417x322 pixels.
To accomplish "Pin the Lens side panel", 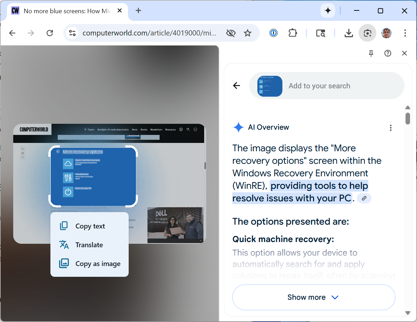I will (371, 53).
